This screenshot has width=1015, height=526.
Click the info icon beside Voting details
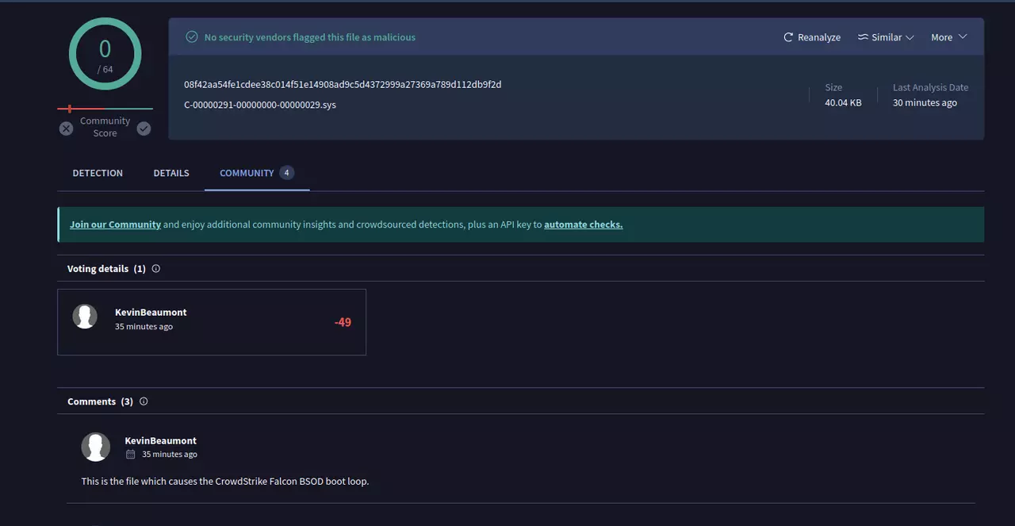click(156, 269)
